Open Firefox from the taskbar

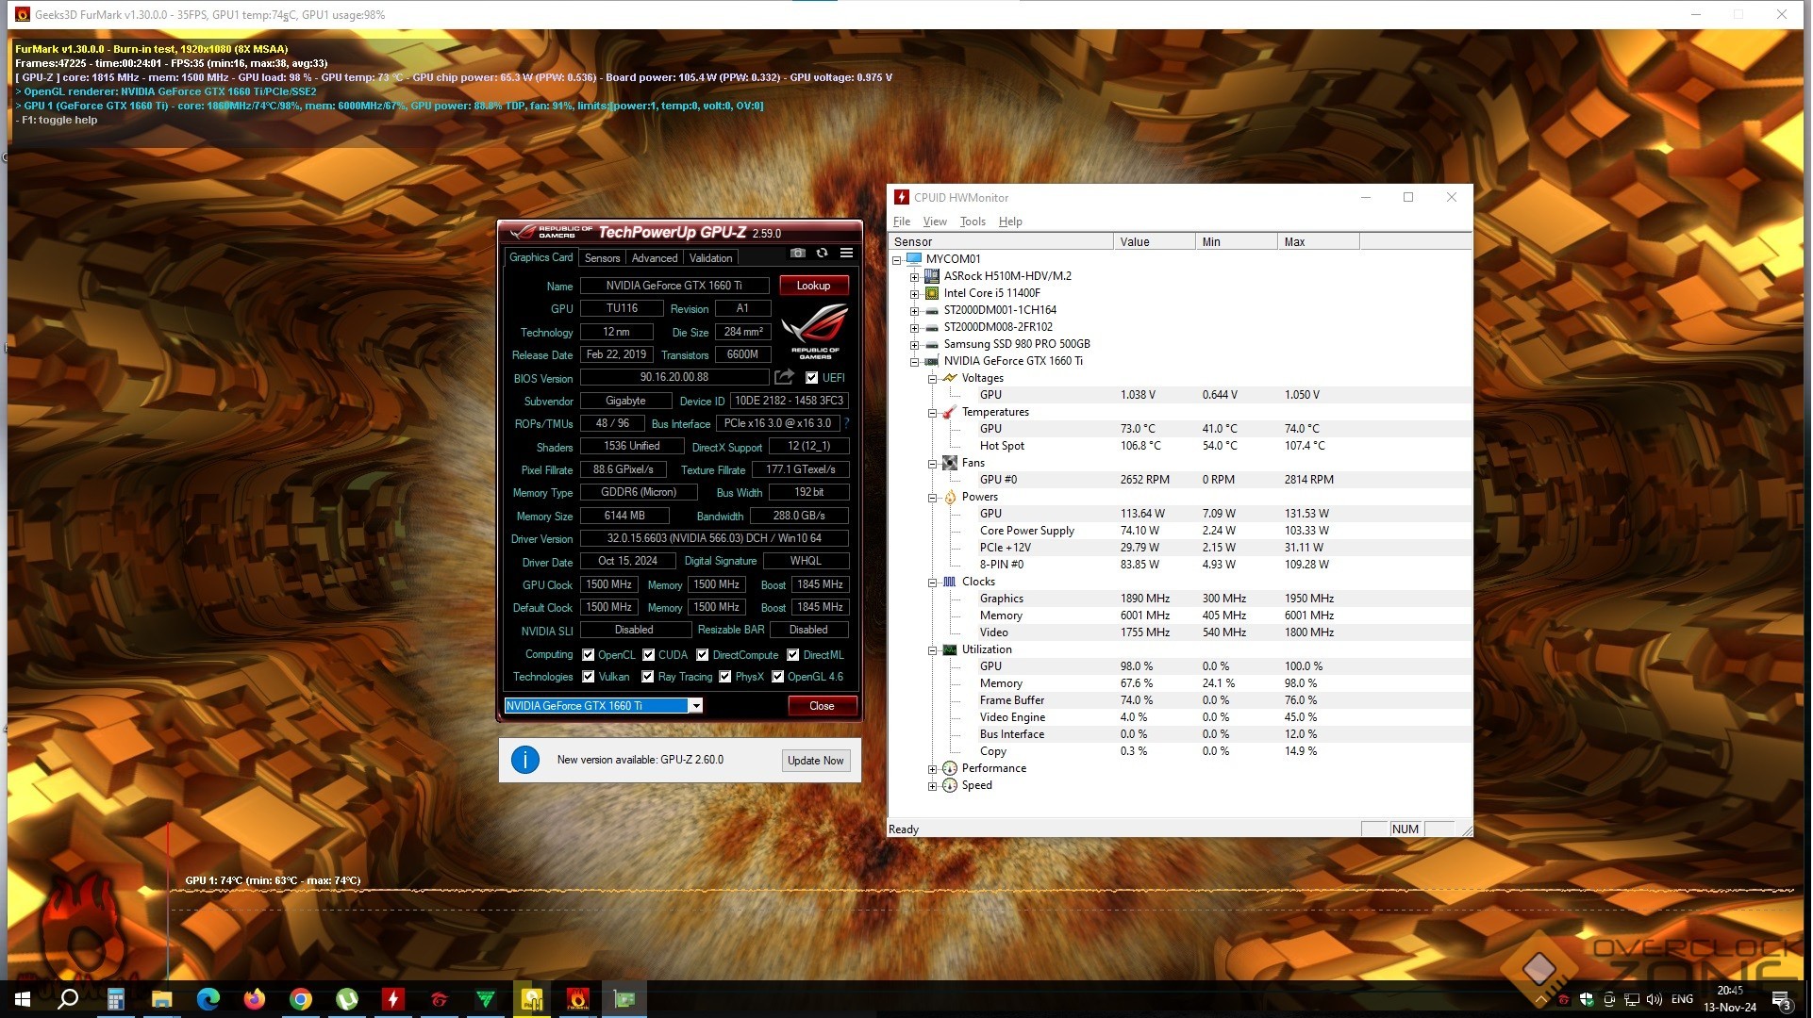point(255,999)
